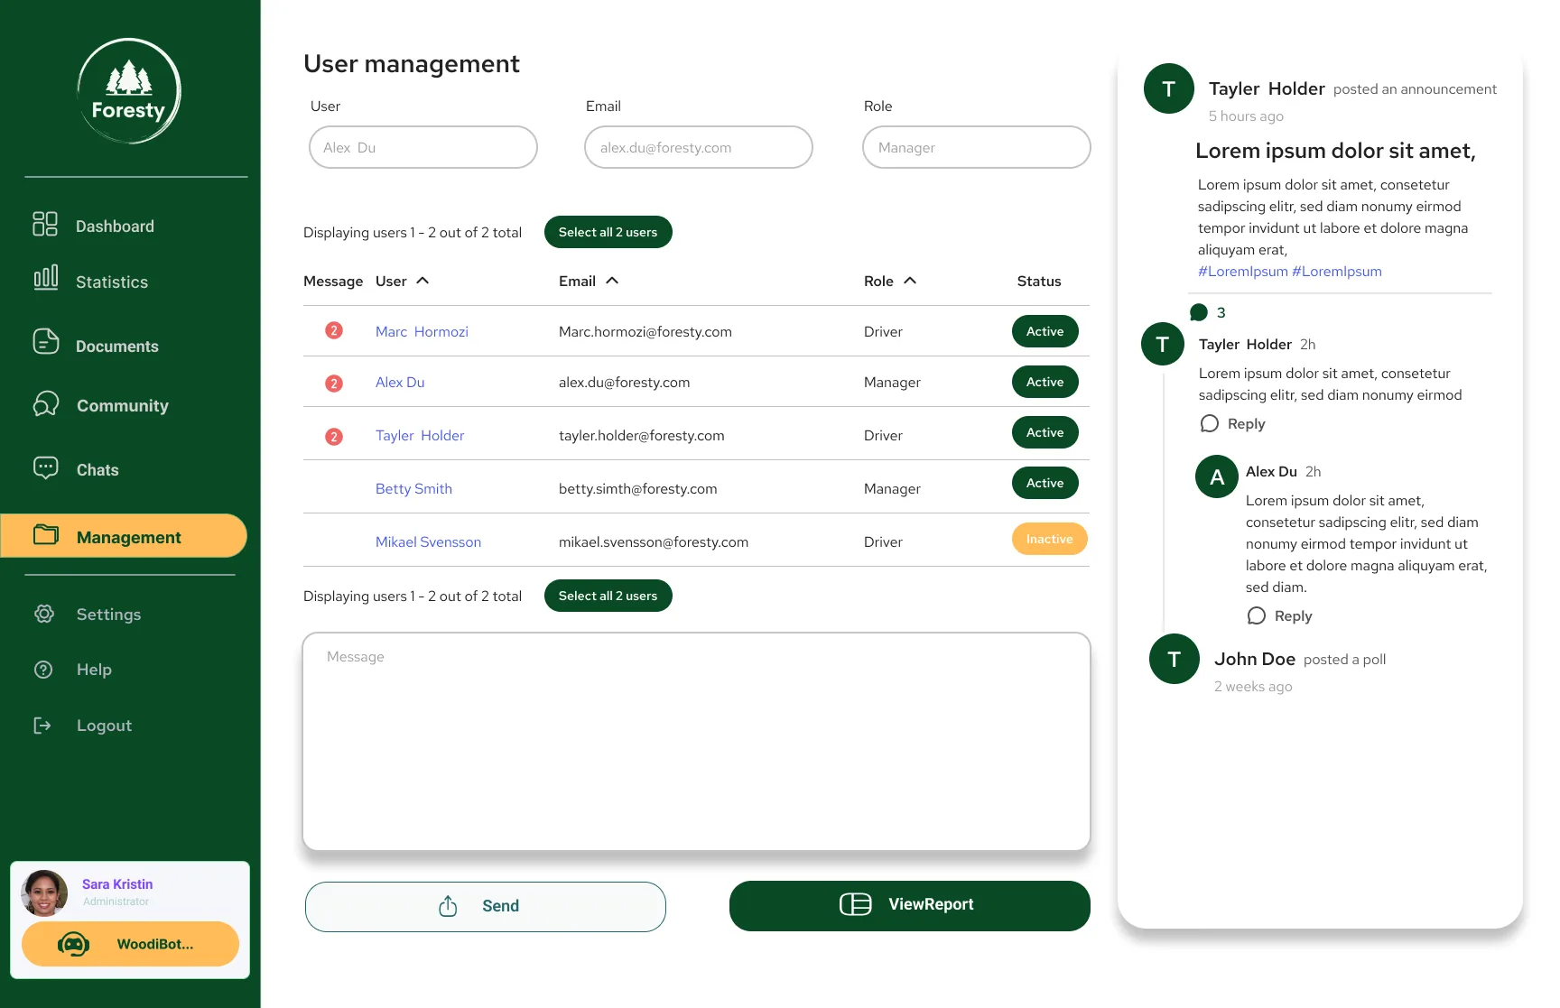This screenshot has height=1008, width=1560.
Task: Open Betty Smith's user link
Action: (413, 488)
